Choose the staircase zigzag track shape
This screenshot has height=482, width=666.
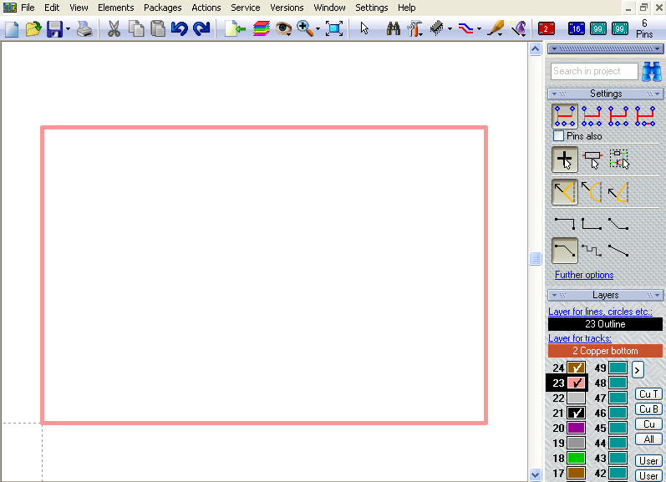pos(592,251)
